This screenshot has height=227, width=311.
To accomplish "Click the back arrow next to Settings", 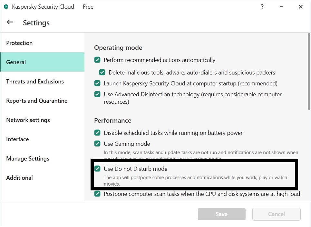I will [10, 22].
